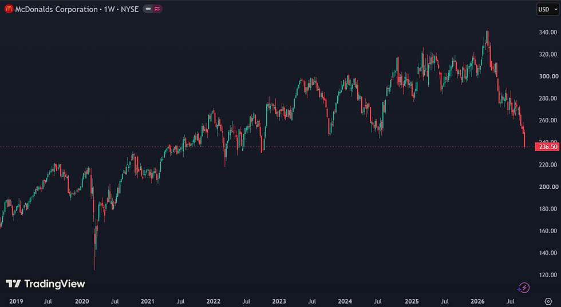
Task: Click the pink wavy approximation icon
Action: click(x=157, y=9)
